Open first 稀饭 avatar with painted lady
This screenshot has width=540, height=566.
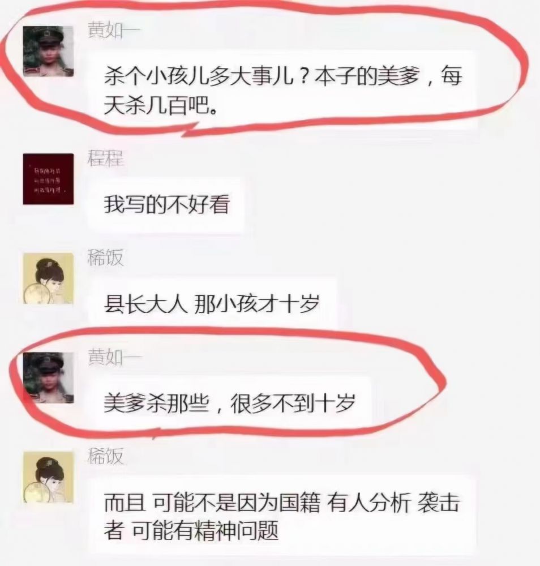point(48,278)
